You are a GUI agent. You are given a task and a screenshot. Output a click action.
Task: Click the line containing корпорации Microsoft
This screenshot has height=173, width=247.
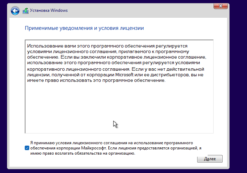115,75
